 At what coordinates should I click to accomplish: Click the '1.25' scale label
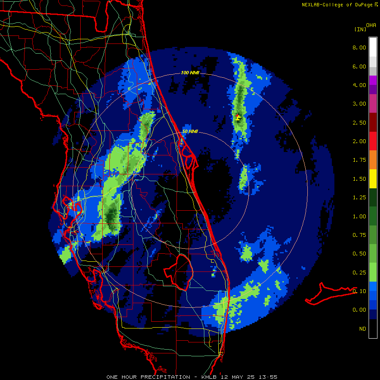point(359,198)
